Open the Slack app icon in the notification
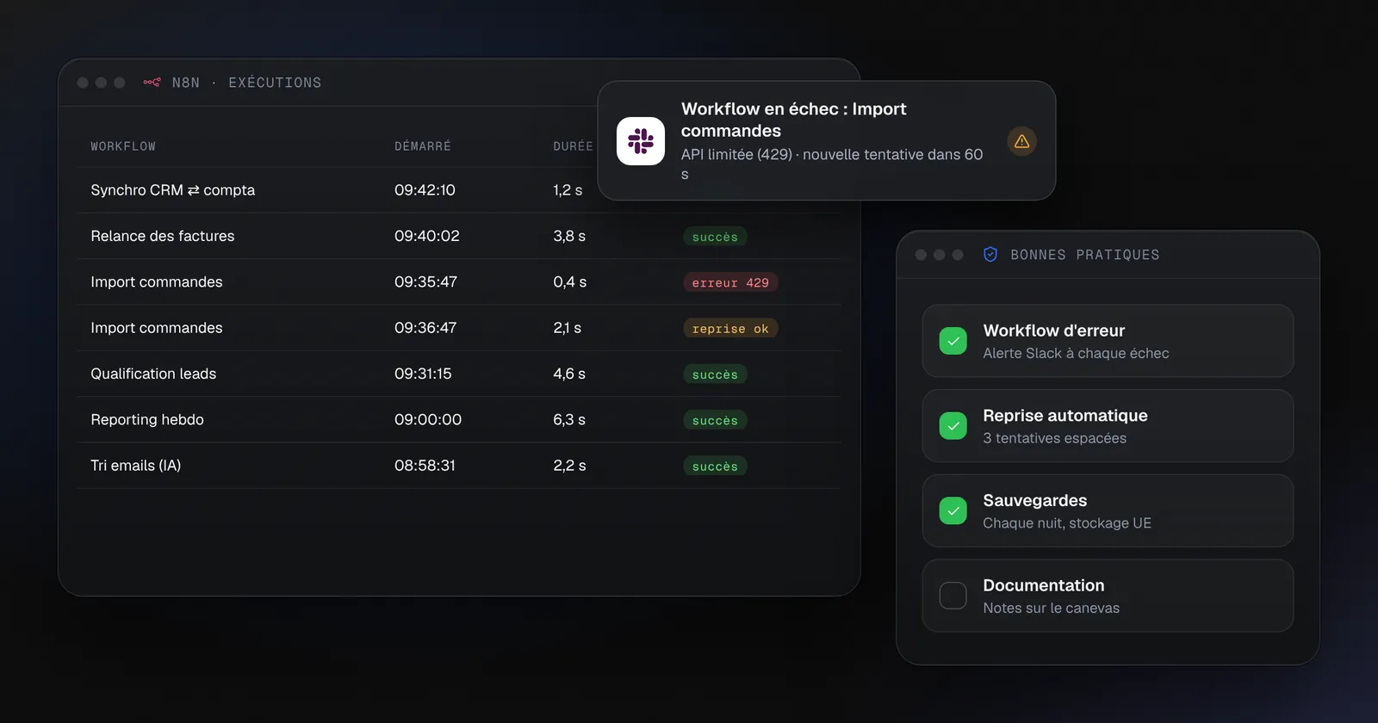The width and height of the screenshot is (1378, 723). point(641,141)
